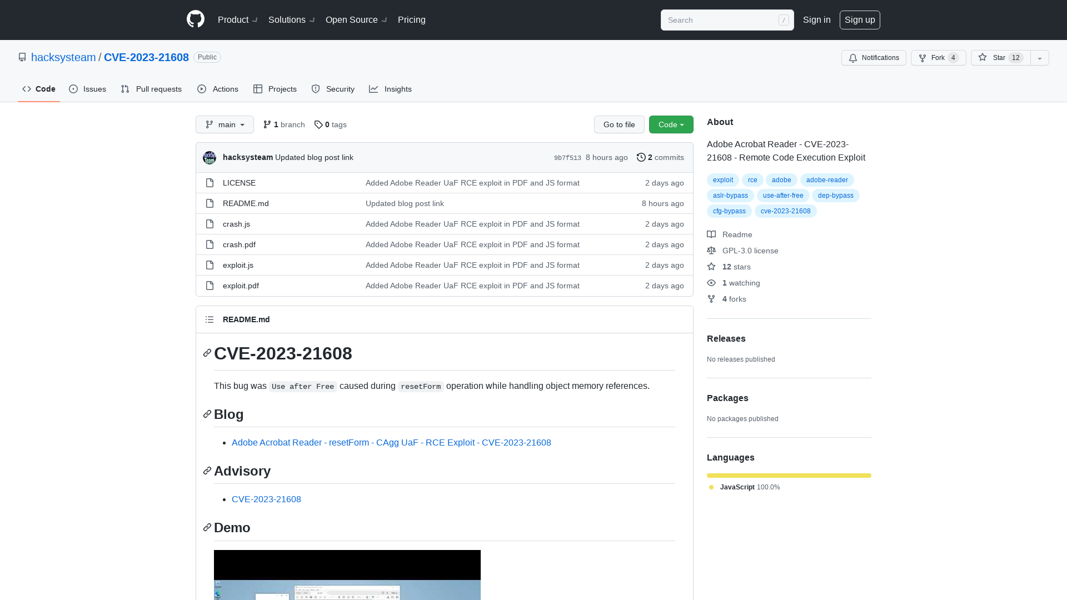Open commit history clock icon
Viewport: 1067px width, 600px height.
[x=641, y=158]
